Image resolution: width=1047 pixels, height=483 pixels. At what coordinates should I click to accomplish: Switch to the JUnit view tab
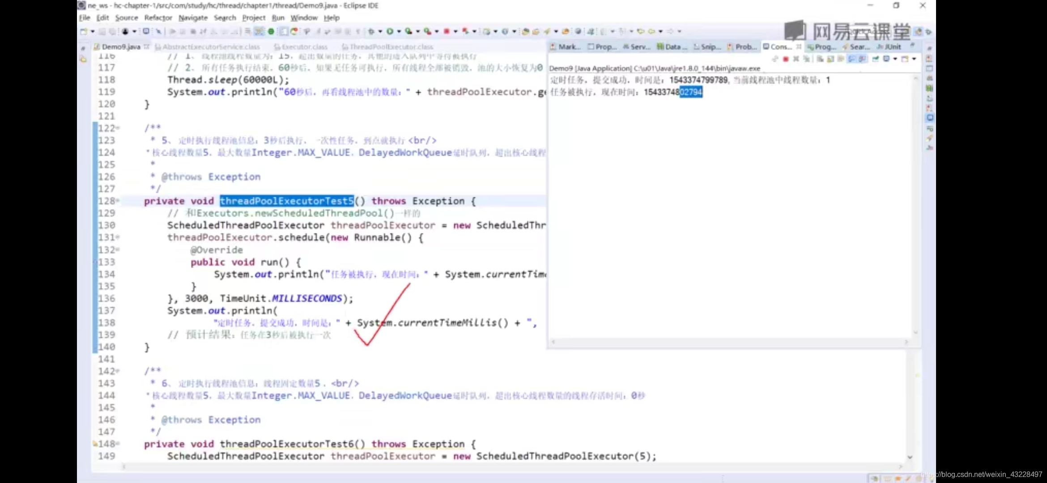coord(889,47)
